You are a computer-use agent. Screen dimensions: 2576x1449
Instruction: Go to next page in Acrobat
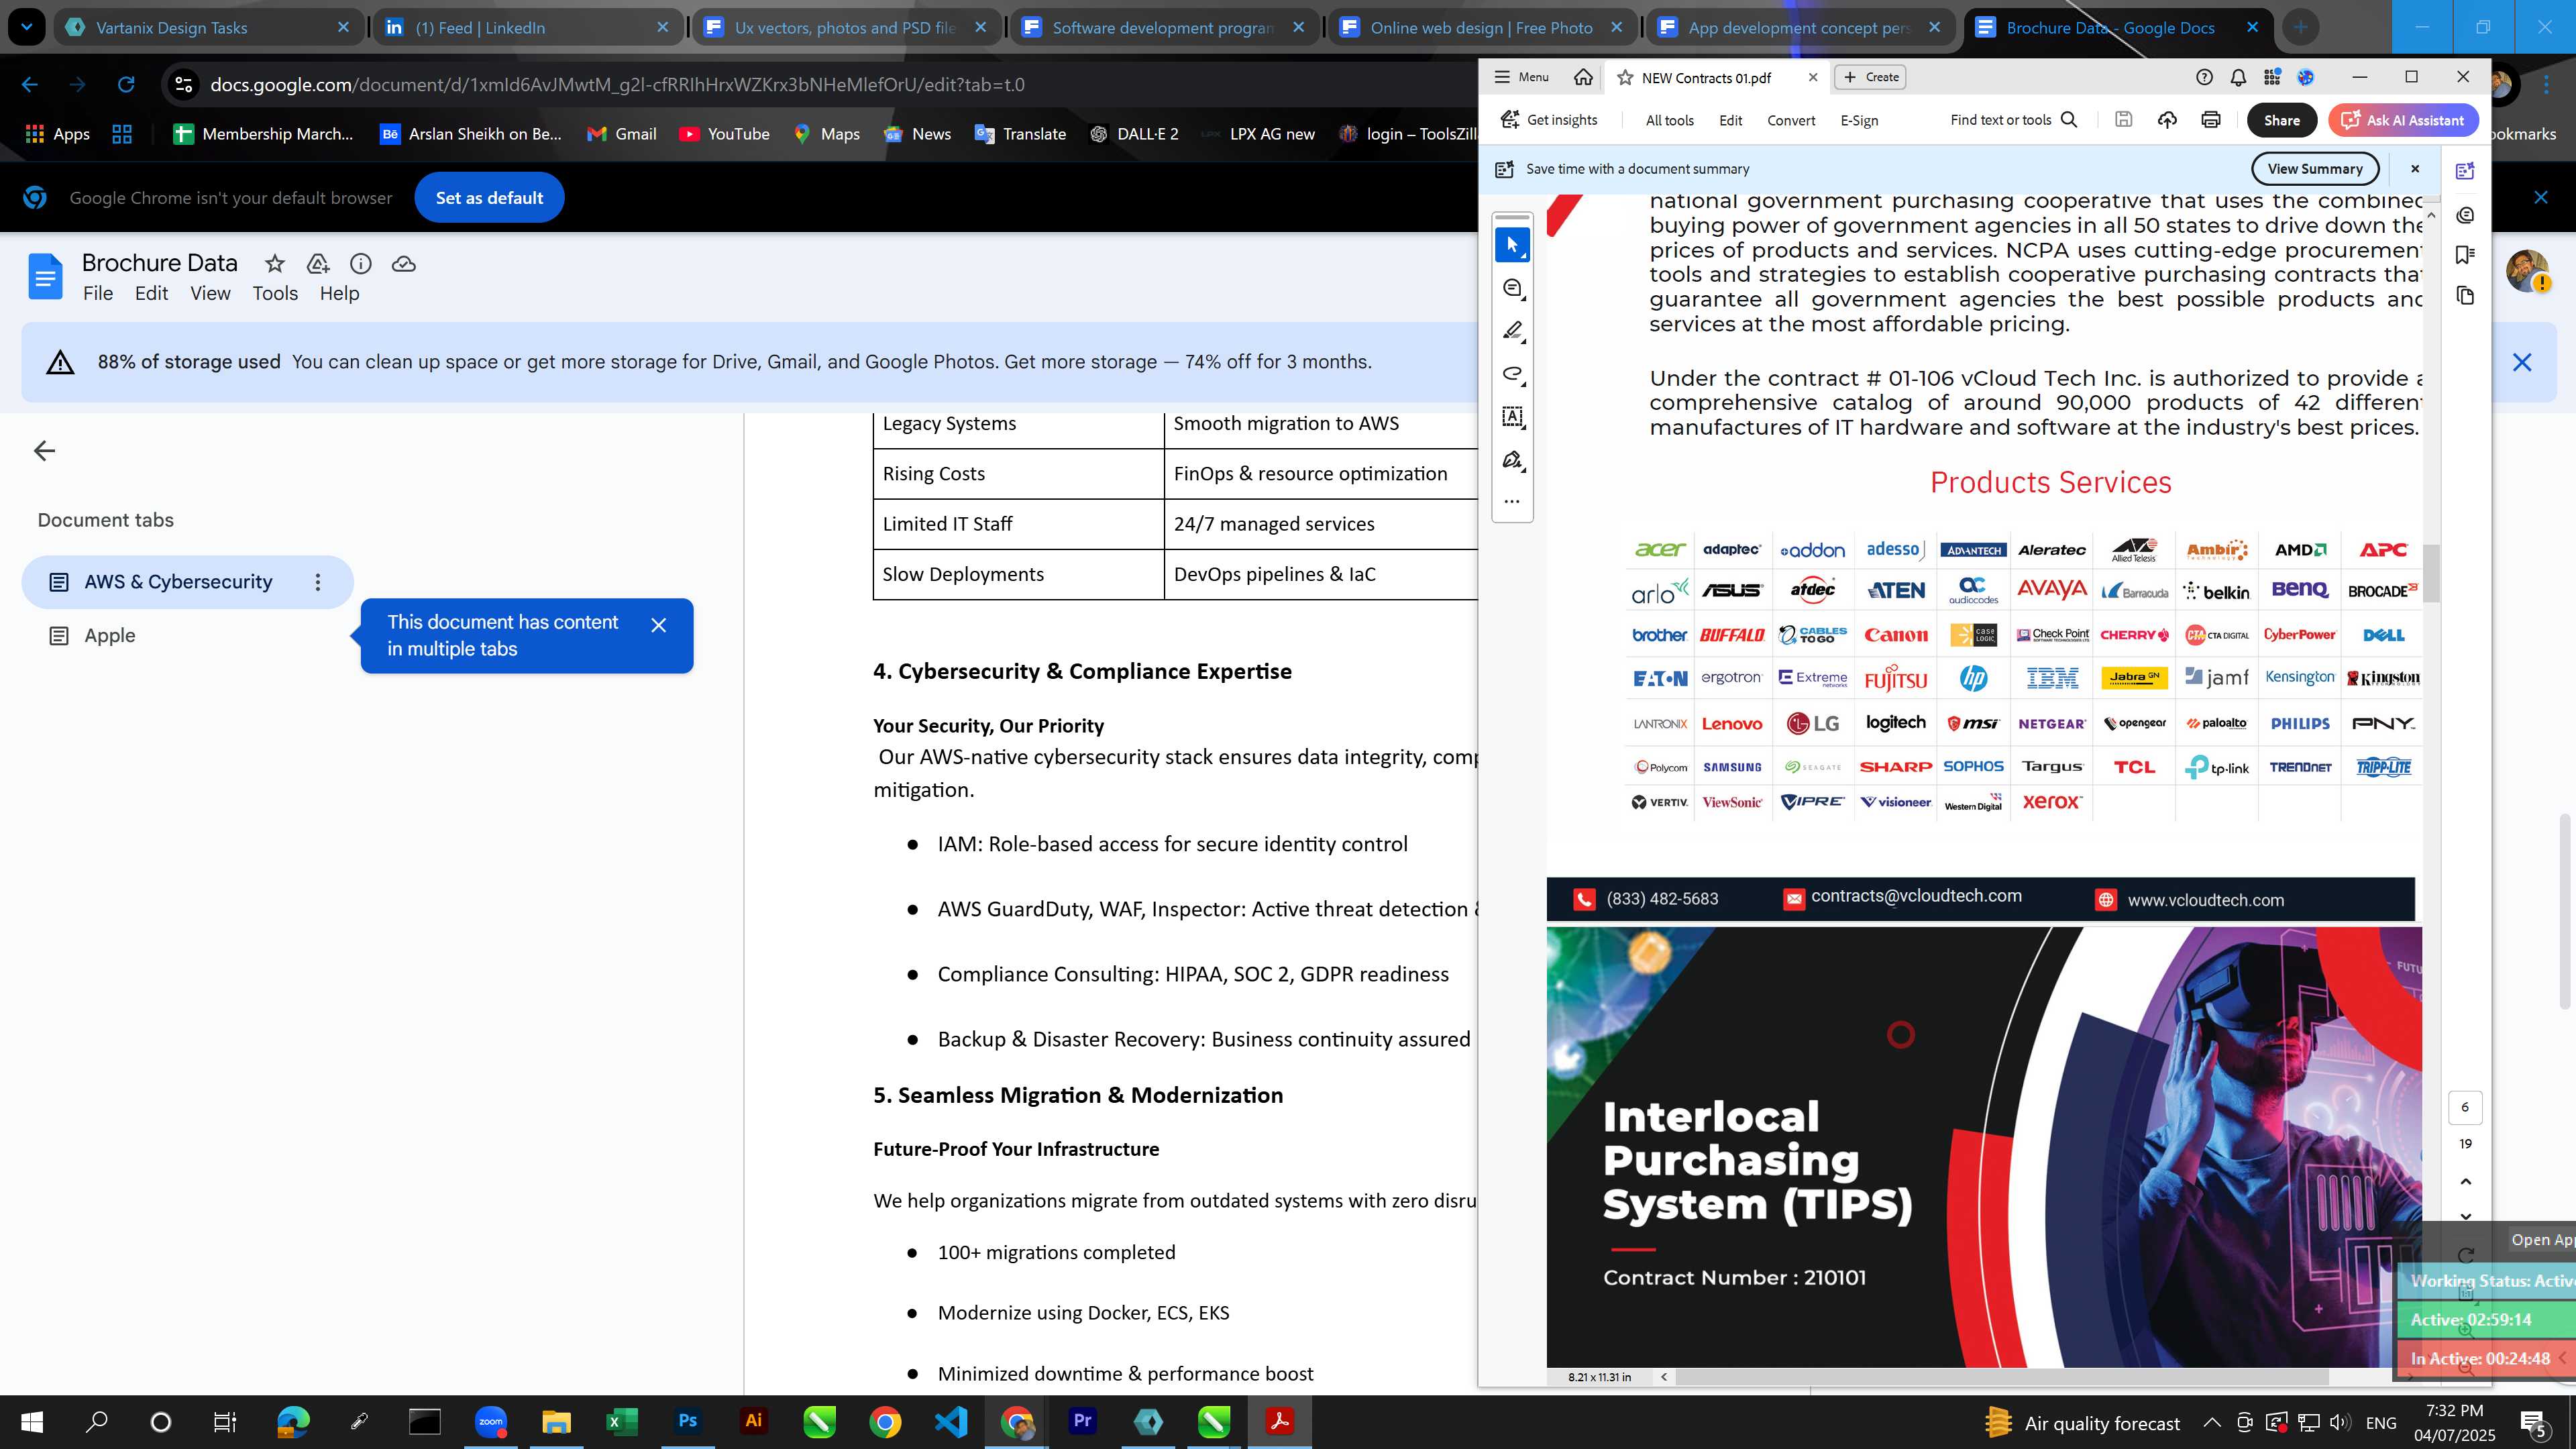2465,1217
